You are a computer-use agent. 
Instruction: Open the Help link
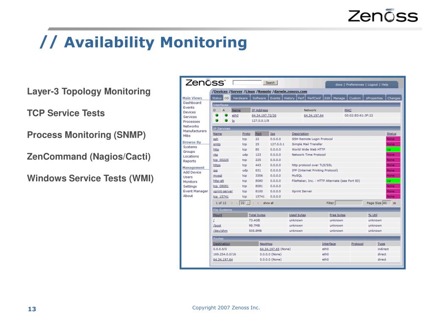coord(385,84)
